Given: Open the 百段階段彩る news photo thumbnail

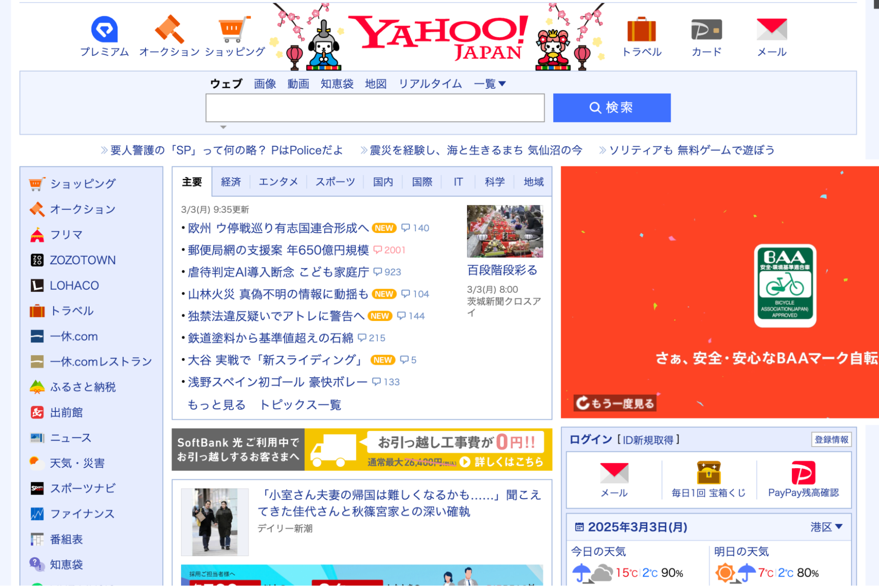Looking at the screenshot, I should coord(505,231).
